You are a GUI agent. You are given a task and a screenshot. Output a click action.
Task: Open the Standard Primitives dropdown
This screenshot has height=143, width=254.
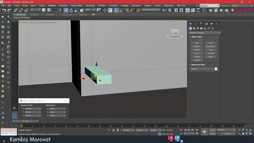click(205, 33)
